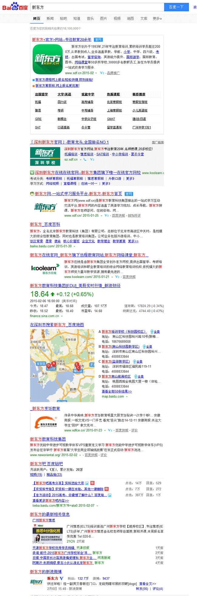Click map marker A on Shenzhen map

click(x=54, y=363)
